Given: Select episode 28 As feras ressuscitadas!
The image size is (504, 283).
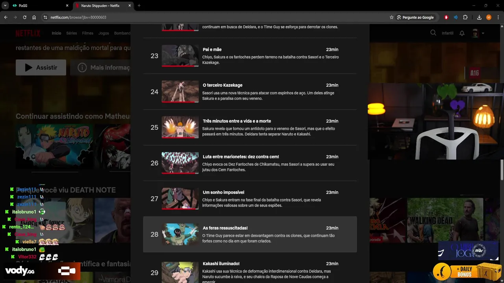Looking at the screenshot, I should point(250,234).
